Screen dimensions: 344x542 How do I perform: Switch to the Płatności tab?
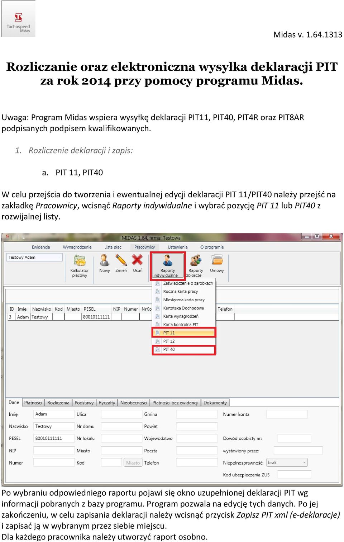33,403
